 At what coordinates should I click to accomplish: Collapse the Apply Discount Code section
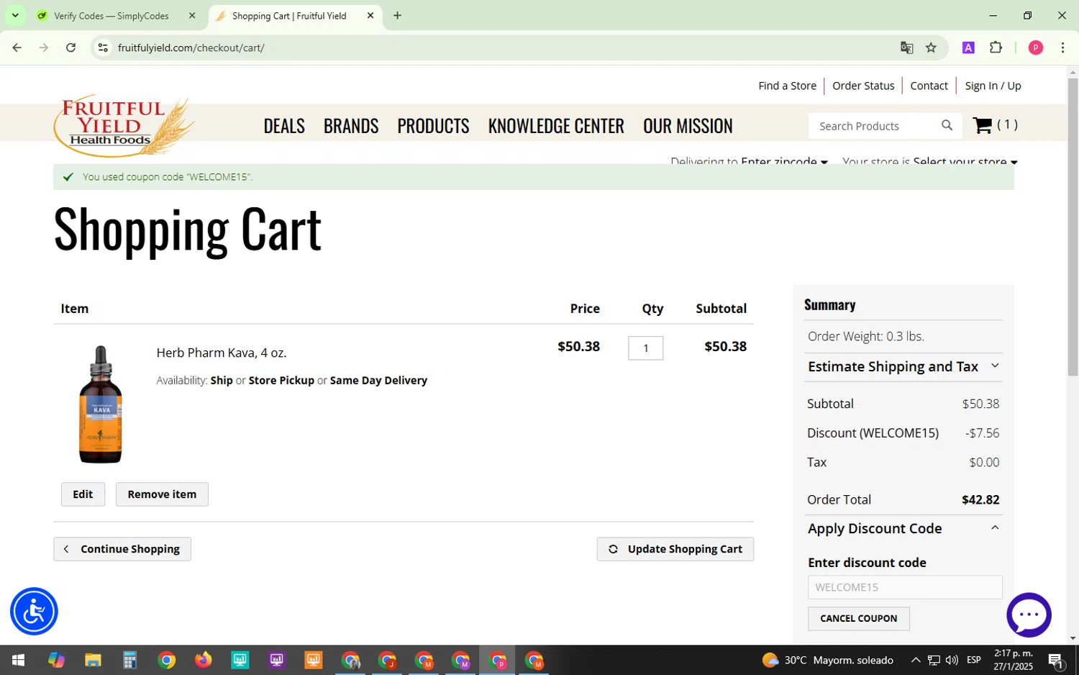903,528
